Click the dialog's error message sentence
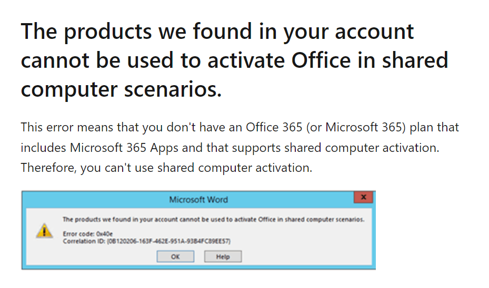This screenshot has width=489, height=288. click(213, 220)
